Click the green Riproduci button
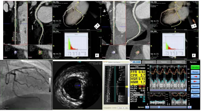Viewport: 201px width, 111px height. [x=195, y=67]
